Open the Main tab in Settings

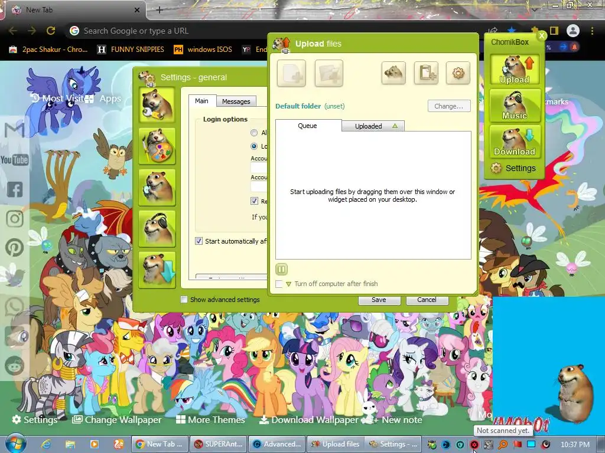click(x=202, y=101)
